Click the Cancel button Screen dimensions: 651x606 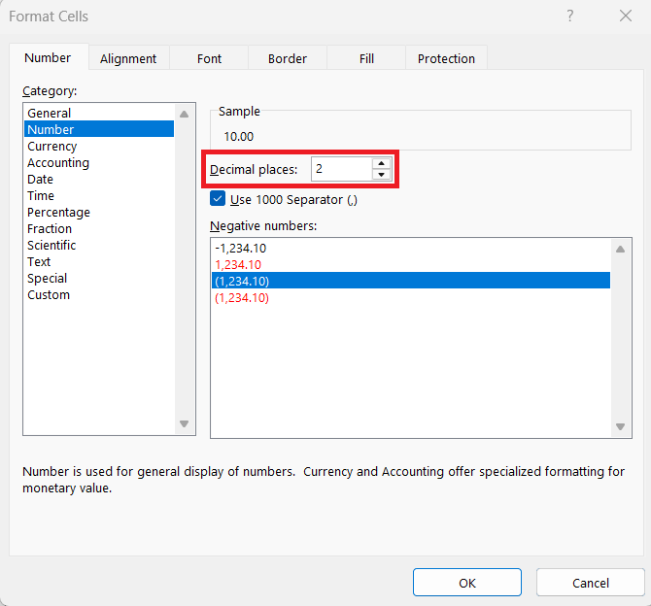pos(591,583)
